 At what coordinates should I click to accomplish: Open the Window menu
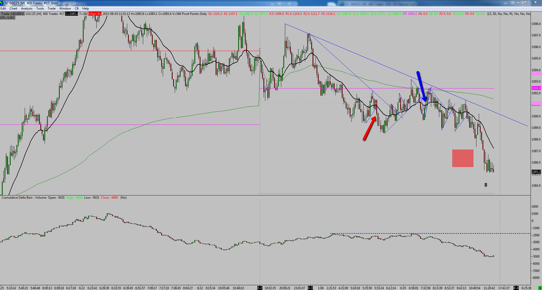[65, 8]
